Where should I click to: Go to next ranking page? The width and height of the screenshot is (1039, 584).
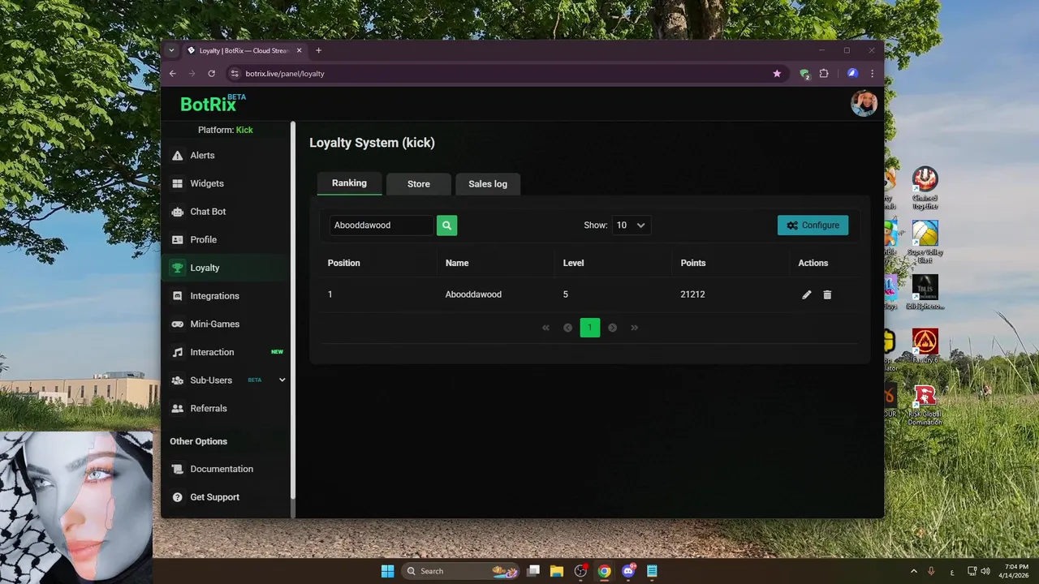click(x=612, y=328)
